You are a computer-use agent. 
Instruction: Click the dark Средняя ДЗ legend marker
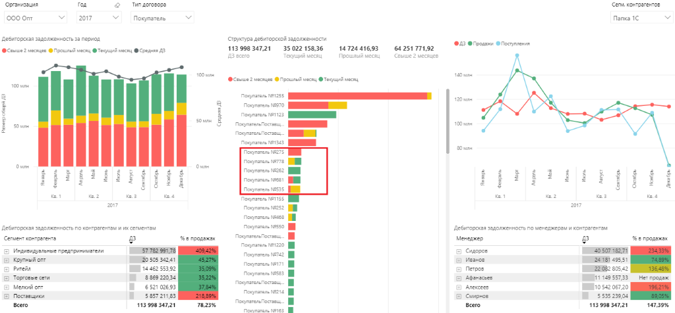pos(136,51)
